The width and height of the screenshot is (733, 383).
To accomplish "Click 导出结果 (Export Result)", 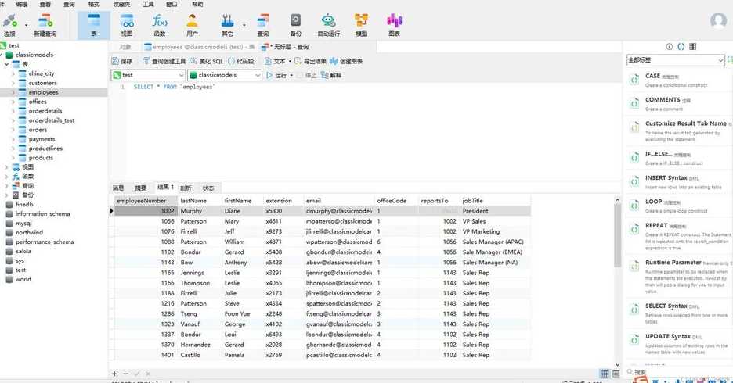I will tap(310, 61).
